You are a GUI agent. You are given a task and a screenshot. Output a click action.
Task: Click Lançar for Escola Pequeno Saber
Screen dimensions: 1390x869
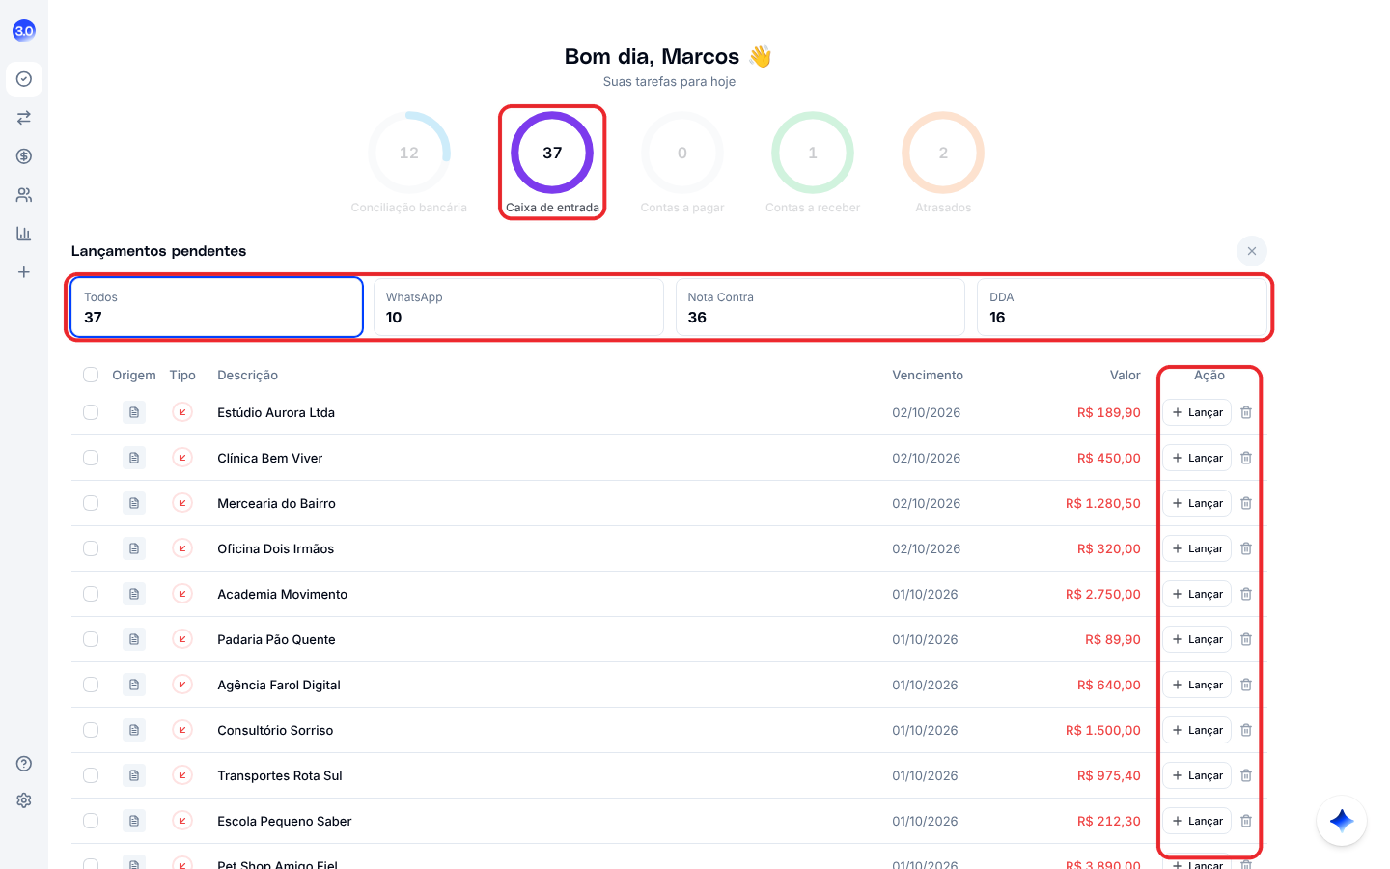pos(1197,821)
